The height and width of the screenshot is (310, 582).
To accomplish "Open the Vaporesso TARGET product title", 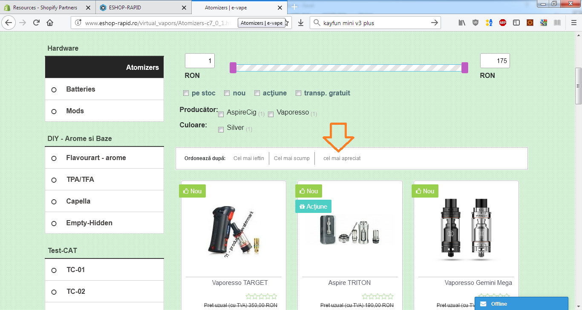I will (240, 283).
